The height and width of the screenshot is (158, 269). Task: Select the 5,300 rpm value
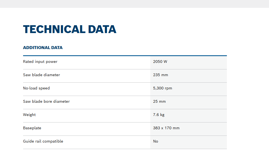(x=162, y=88)
